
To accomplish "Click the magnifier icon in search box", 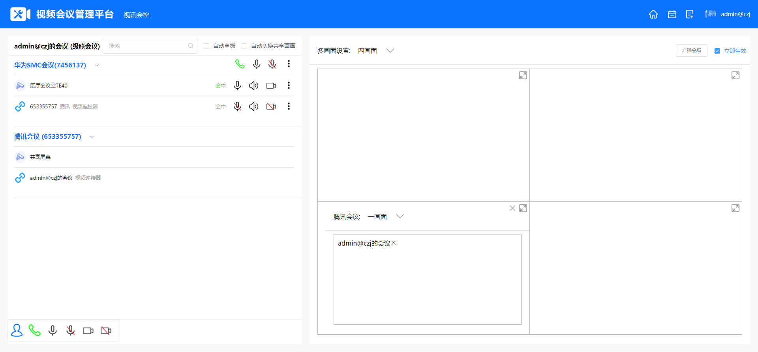I will [190, 46].
